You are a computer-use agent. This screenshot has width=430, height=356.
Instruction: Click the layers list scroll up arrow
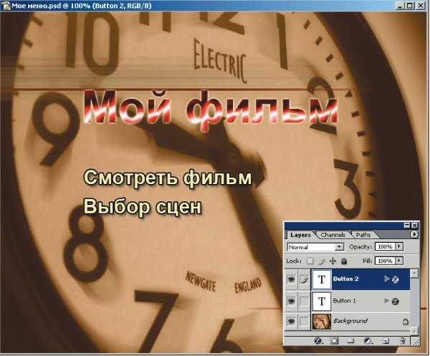point(414,273)
